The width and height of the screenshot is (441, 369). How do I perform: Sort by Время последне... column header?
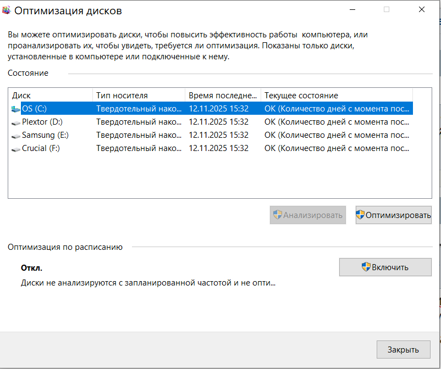coord(223,96)
